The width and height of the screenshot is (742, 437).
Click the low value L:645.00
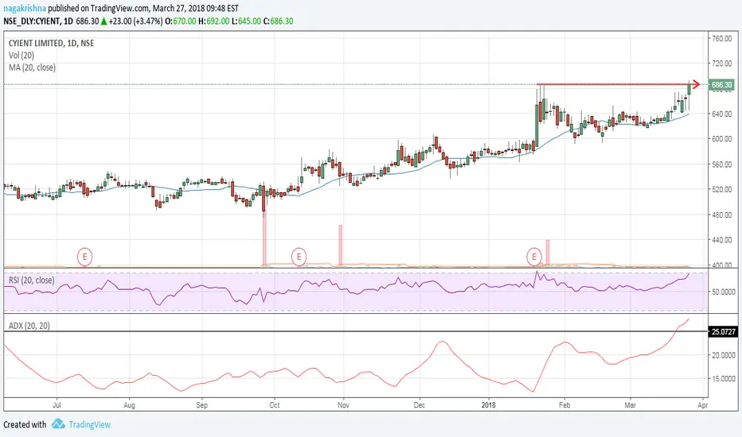pyautogui.click(x=246, y=21)
